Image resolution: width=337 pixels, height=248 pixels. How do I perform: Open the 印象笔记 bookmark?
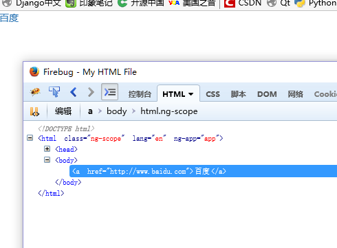point(89,3)
